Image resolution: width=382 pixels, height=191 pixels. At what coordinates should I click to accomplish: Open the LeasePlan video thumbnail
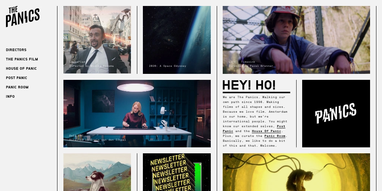click(97, 40)
